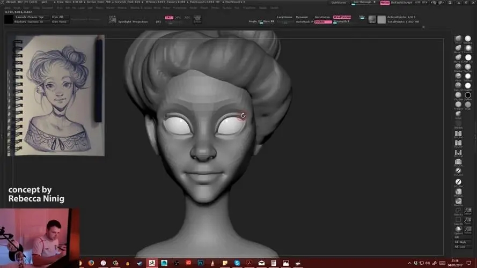Toggle the pink Double button
Image resolution: width=477 pixels, height=268 pixels.
(x=323, y=22)
